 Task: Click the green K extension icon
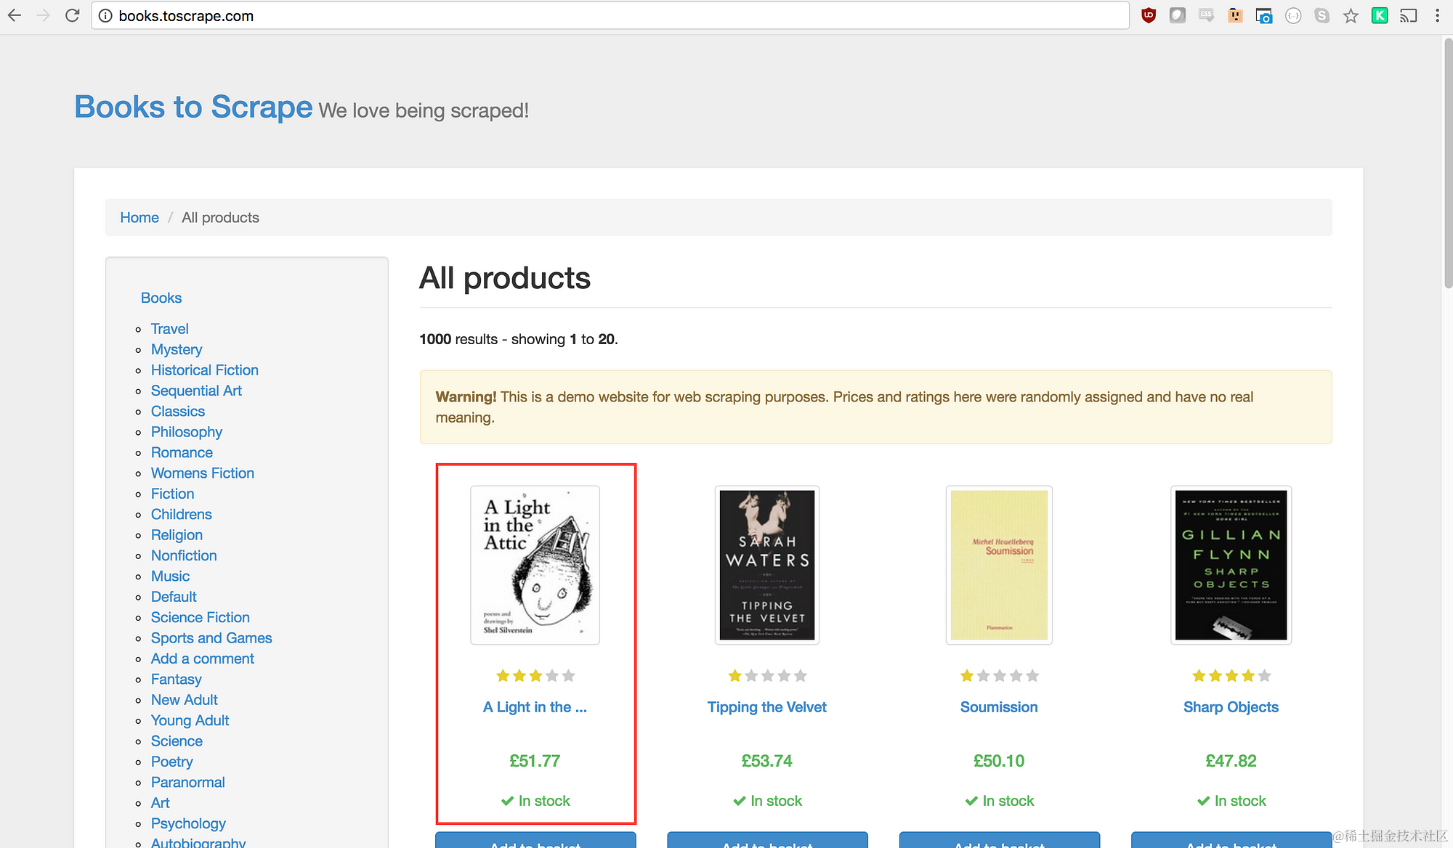click(x=1380, y=15)
